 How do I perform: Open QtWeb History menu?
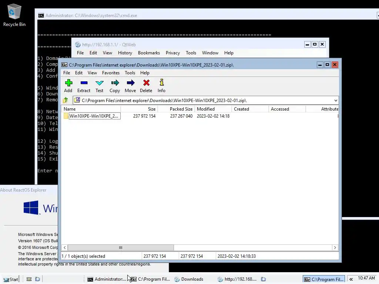[125, 53]
